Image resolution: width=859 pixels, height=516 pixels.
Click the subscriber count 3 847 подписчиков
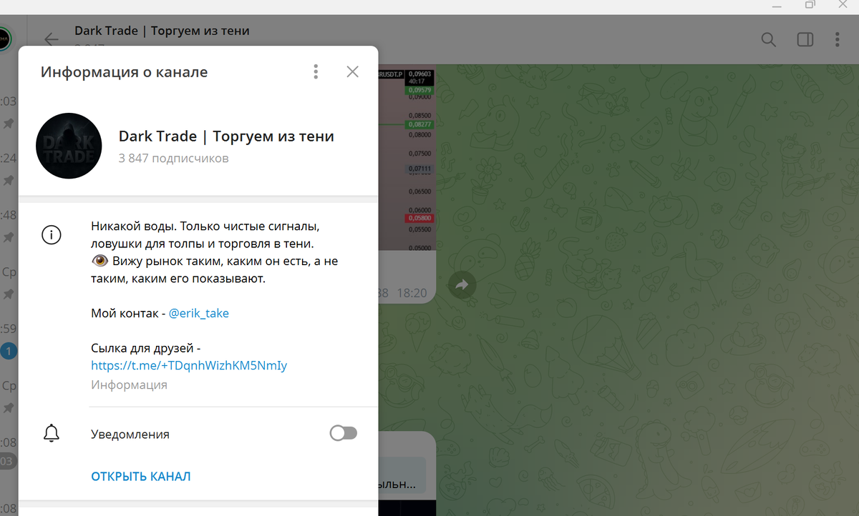[174, 158]
